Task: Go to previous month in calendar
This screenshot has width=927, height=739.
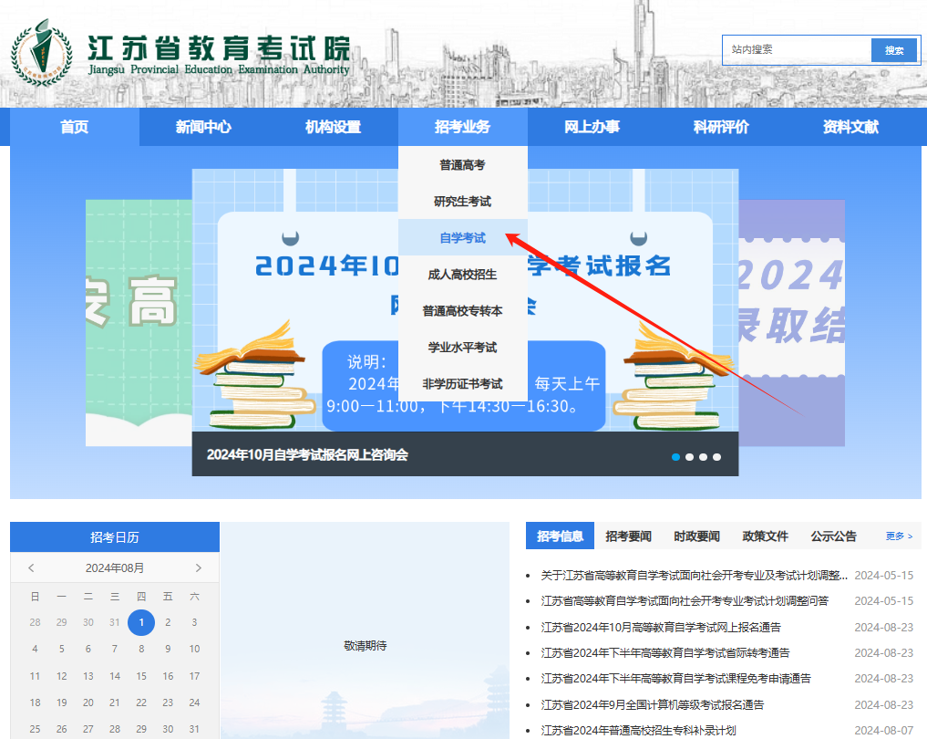Action: click(x=32, y=568)
